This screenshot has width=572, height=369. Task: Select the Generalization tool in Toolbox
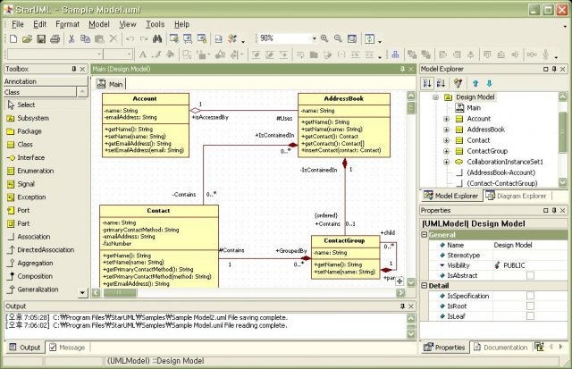pyautogui.click(x=37, y=290)
